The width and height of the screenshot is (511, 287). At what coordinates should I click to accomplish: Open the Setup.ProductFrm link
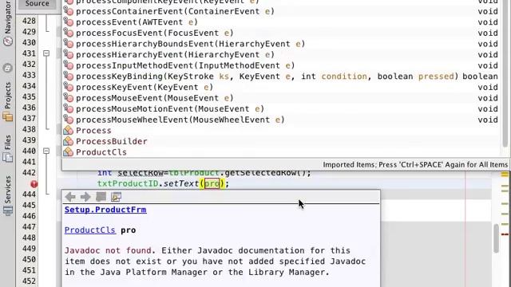[105, 210]
